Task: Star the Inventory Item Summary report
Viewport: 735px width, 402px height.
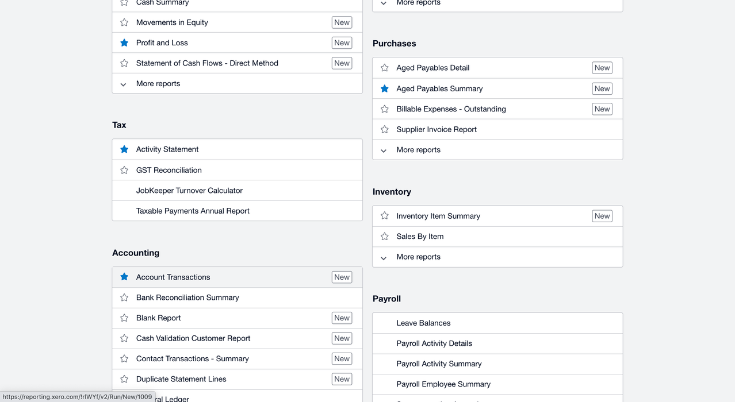Action: 385,216
